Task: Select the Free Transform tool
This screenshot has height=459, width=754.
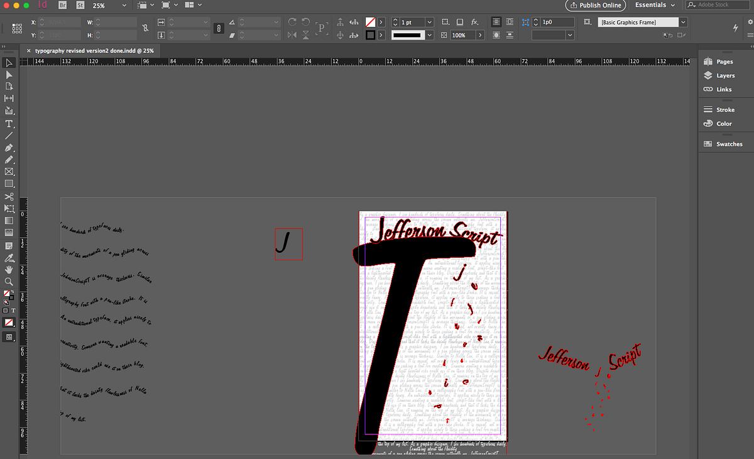Action: (9, 208)
